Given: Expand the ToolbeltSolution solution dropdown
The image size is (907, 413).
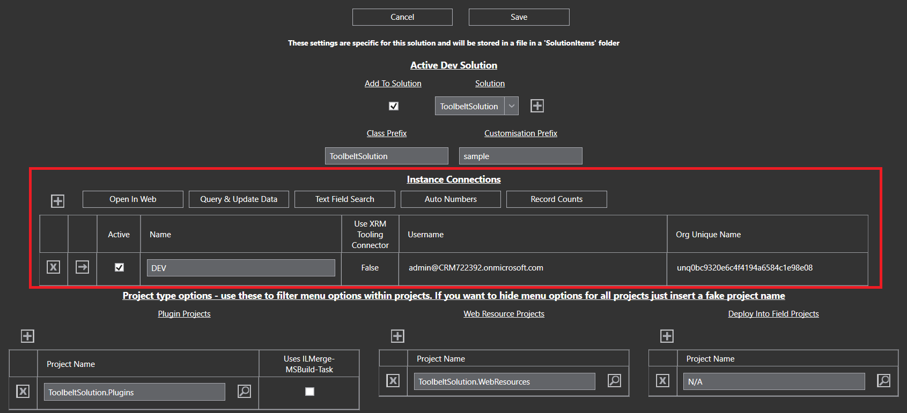Looking at the screenshot, I should coord(512,106).
